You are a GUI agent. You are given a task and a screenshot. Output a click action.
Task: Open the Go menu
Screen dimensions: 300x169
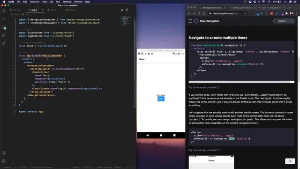(52, 2)
